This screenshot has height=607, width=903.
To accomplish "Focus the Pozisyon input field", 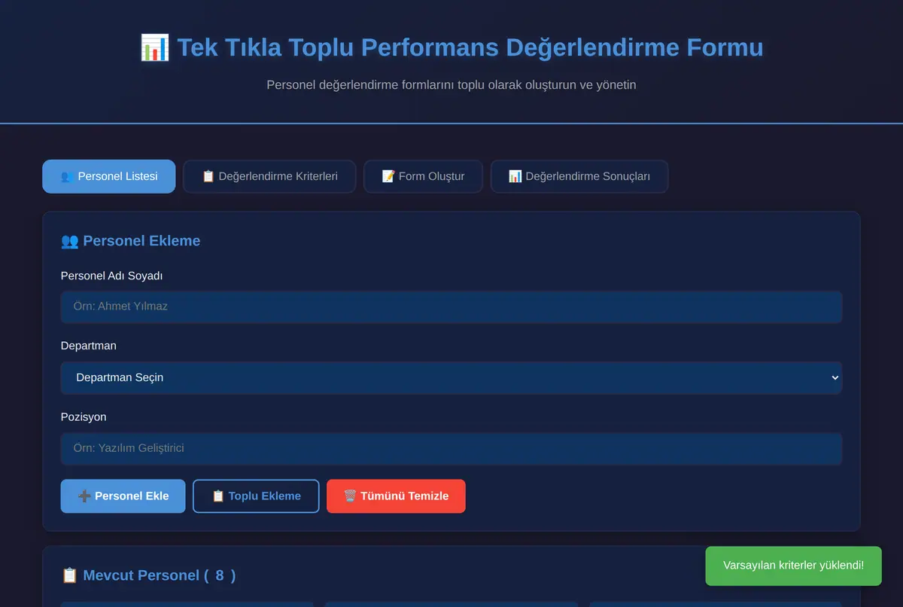I will pos(451,448).
